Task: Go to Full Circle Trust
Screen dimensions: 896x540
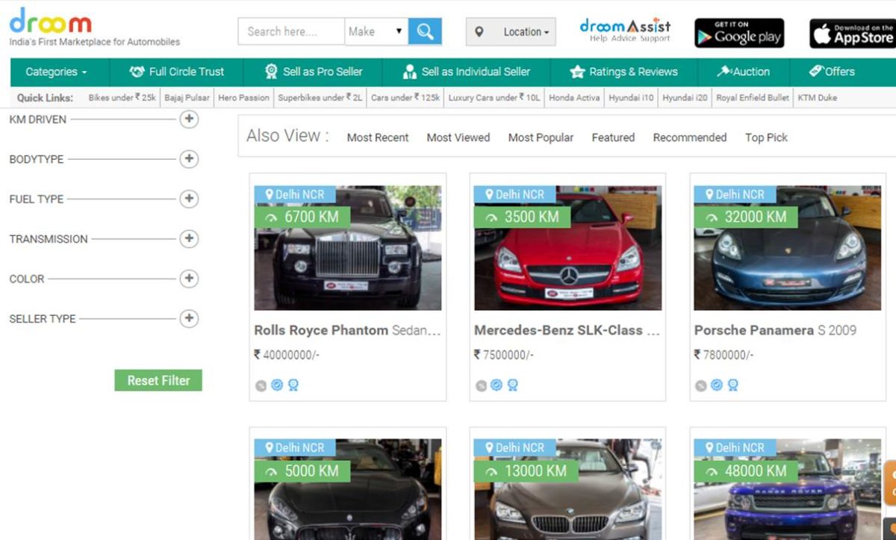Action: click(x=176, y=72)
